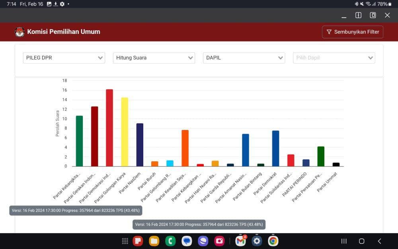Screen dimensions: 398x249
Task: Click the green Partai Persatuan Pe bar
Action: pos(321,157)
